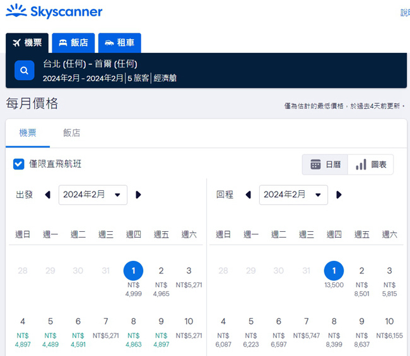Click 5 旅客 travellers text in search bar
The height and width of the screenshot is (356, 410).
[138, 78]
